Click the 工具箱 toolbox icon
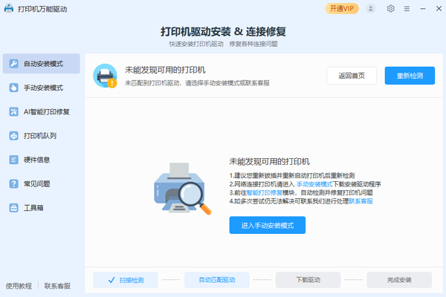The image size is (446, 297). coord(13,208)
